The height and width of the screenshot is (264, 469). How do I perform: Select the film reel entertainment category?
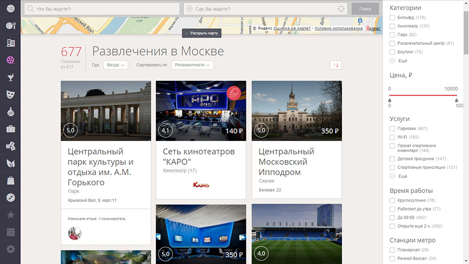10,60
